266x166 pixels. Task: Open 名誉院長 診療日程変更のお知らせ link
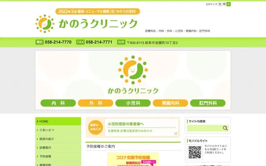130,131
